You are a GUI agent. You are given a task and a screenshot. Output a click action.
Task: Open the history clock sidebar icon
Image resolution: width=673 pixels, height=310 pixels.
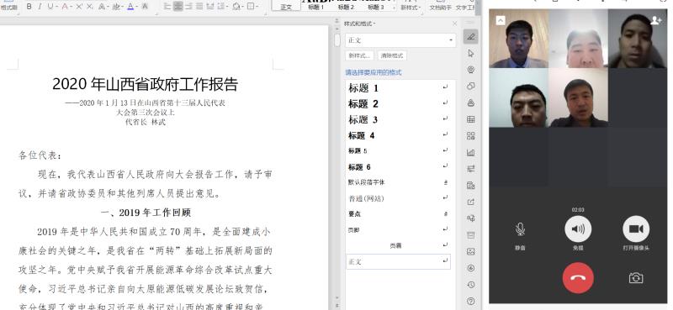(x=471, y=285)
